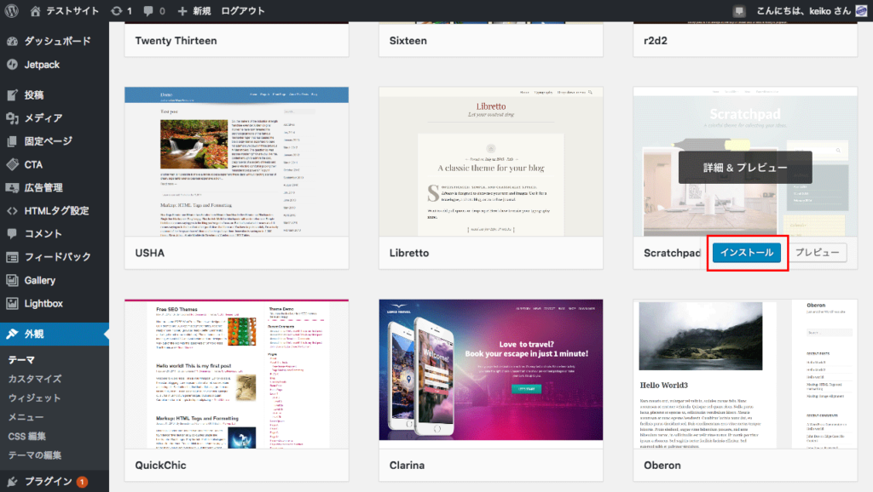This screenshot has width=873, height=492.
Task: Select the Libretto theme thumbnail
Action: click(490, 162)
